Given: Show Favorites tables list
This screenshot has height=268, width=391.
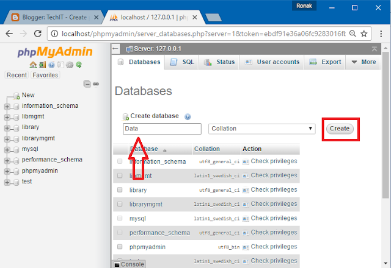Looking at the screenshot, I should (x=45, y=75).
